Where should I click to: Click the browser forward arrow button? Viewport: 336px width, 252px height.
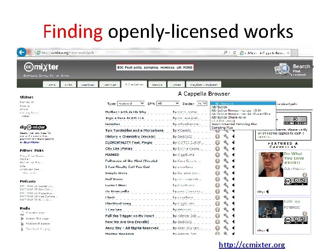point(31,52)
